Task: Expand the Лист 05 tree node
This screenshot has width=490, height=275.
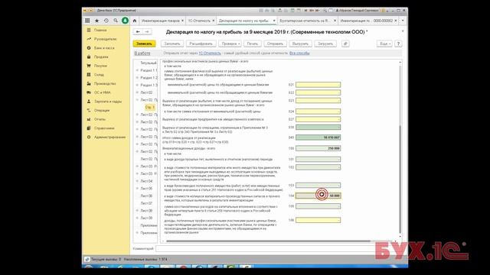Action: (137, 189)
